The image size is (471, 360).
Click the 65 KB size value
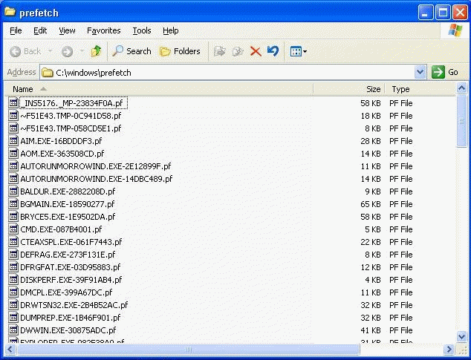(x=371, y=204)
